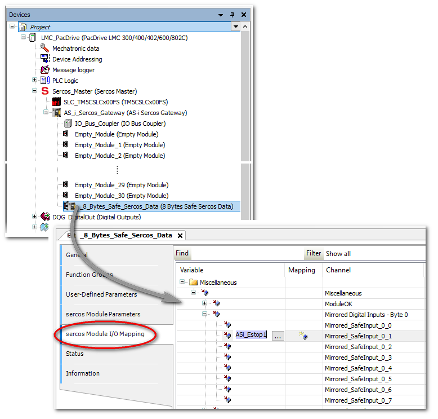Open the sercos Module Parameters tab
This screenshot has height=419, width=438.
click(103, 314)
